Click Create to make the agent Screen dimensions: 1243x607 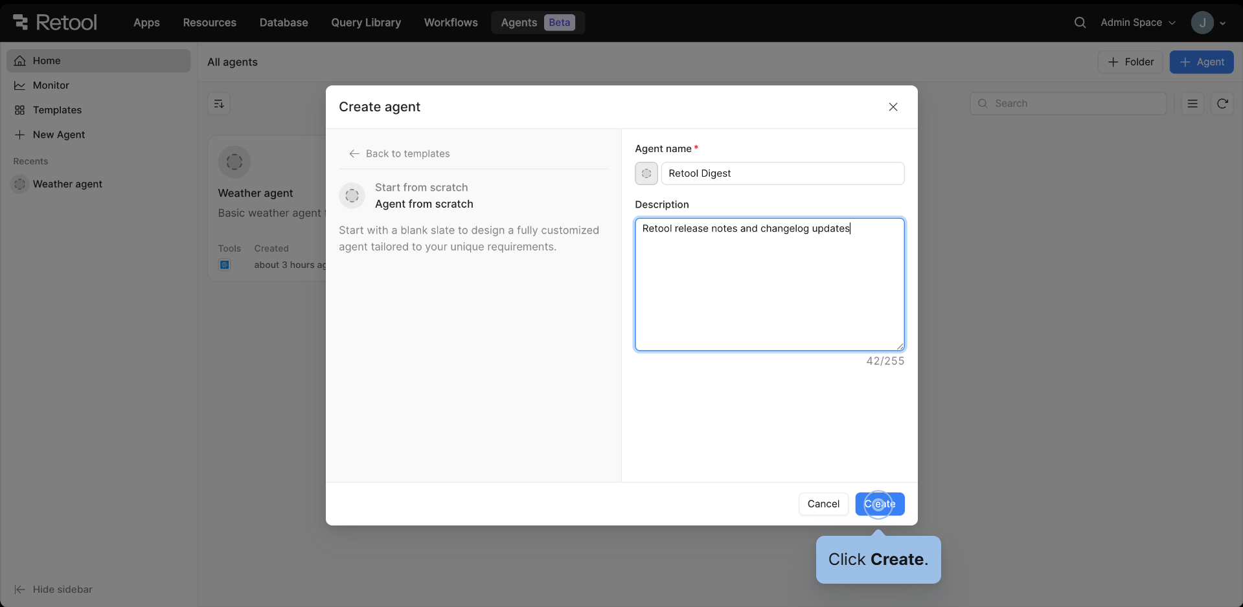click(x=880, y=504)
